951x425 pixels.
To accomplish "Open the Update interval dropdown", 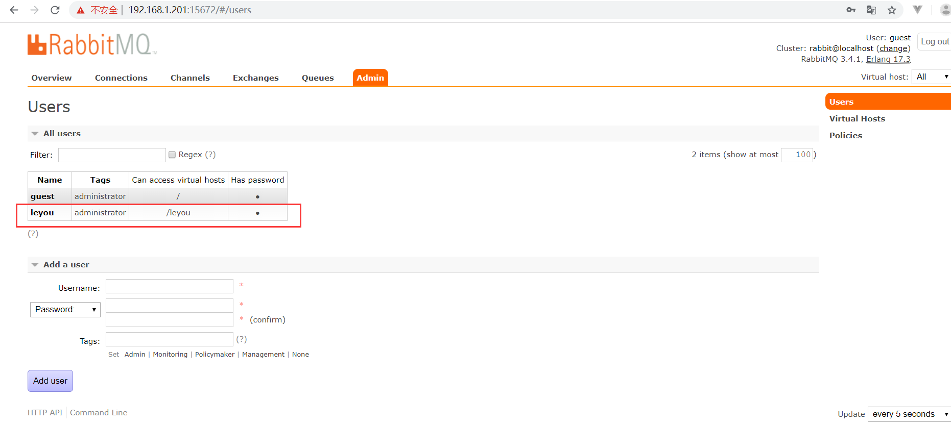I will [x=909, y=414].
